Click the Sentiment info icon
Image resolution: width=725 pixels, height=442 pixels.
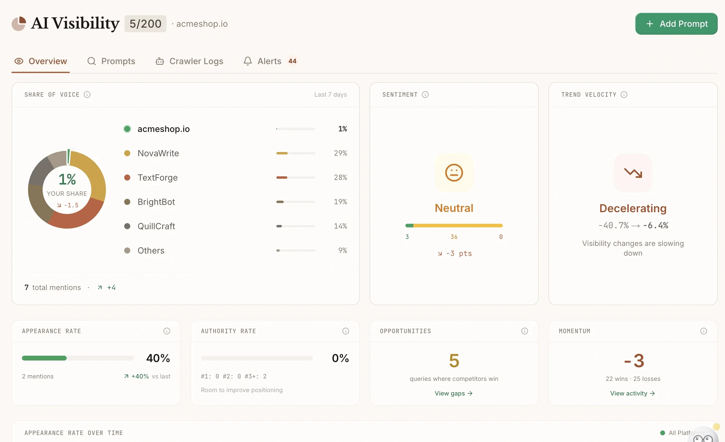425,95
